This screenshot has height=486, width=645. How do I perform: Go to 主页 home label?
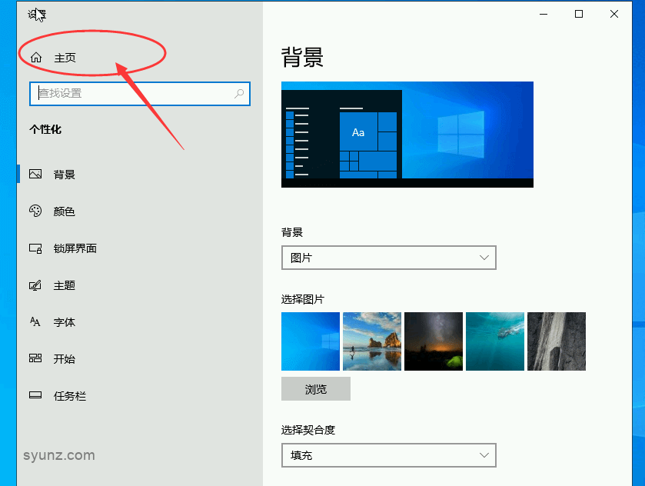coord(65,58)
